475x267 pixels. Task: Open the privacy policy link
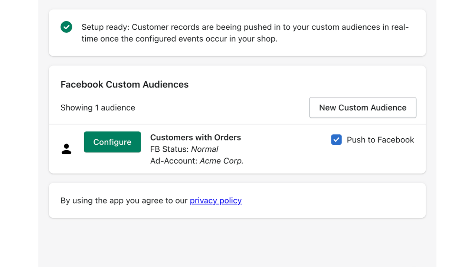click(216, 201)
